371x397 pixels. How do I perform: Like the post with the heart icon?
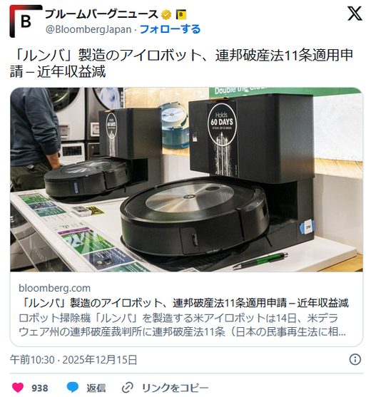pos(18,388)
